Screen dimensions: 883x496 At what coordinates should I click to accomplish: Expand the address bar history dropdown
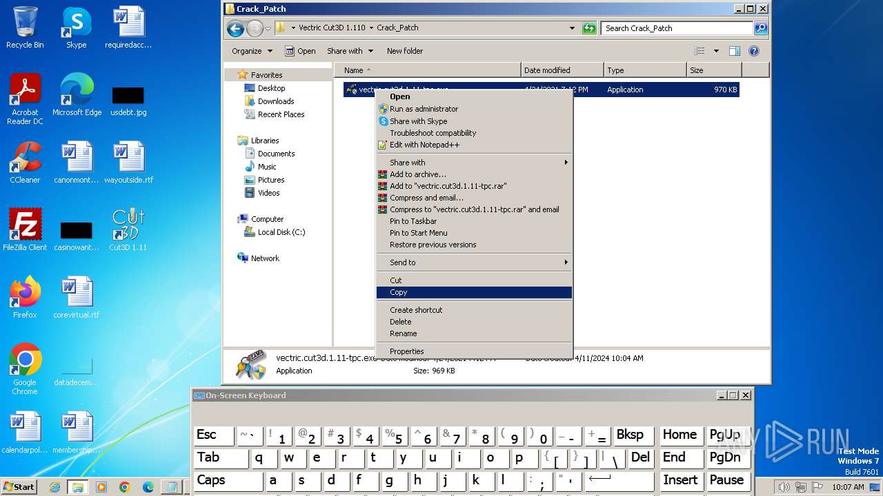click(572, 28)
